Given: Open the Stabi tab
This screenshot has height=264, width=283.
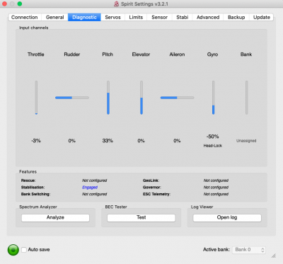Looking at the screenshot, I should click(183, 17).
